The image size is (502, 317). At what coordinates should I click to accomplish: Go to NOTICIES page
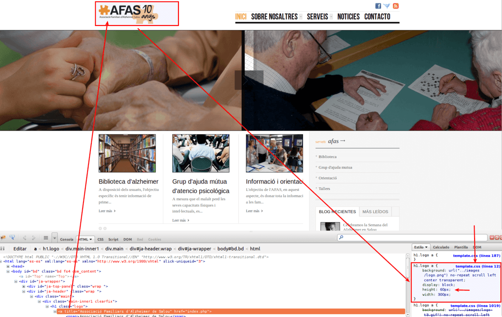[348, 16]
